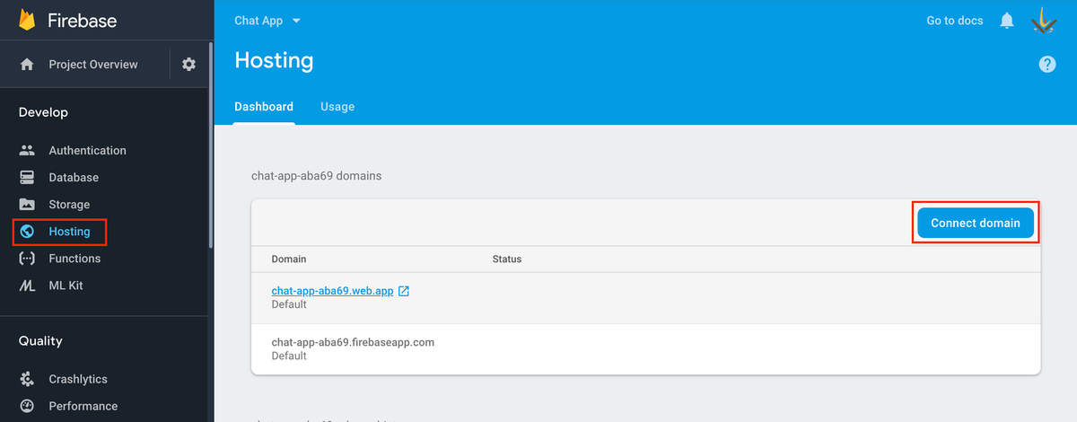Click the Develop section heading

pyautogui.click(x=43, y=112)
